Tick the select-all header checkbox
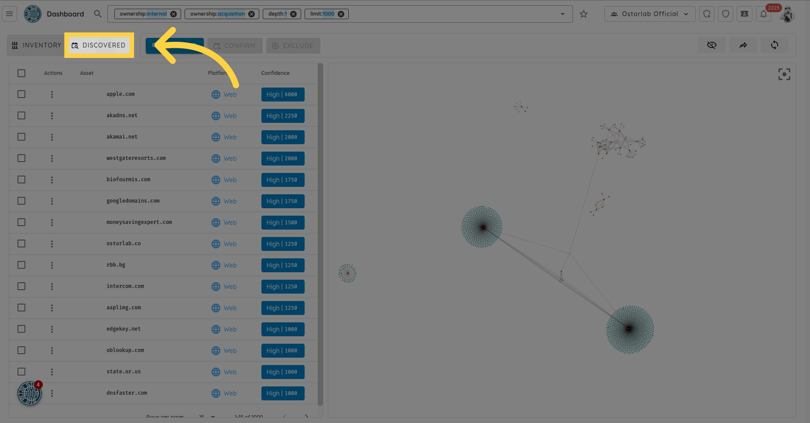 [21, 73]
